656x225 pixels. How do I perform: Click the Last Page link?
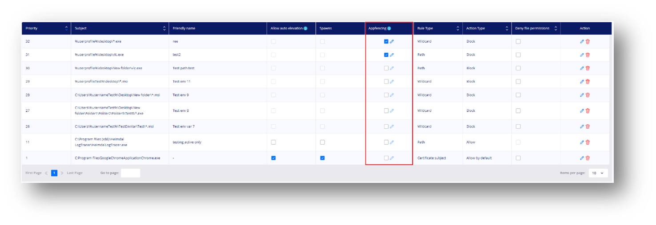point(75,173)
